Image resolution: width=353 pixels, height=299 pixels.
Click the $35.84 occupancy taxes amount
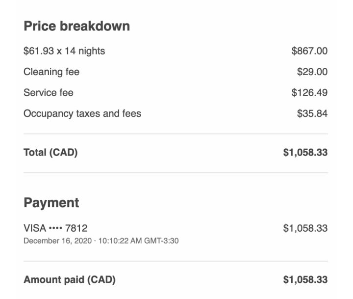(x=312, y=113)
